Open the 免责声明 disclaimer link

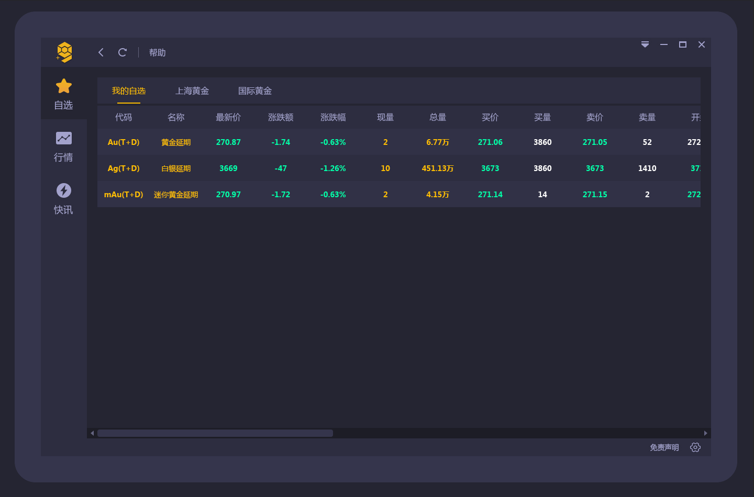664,447
